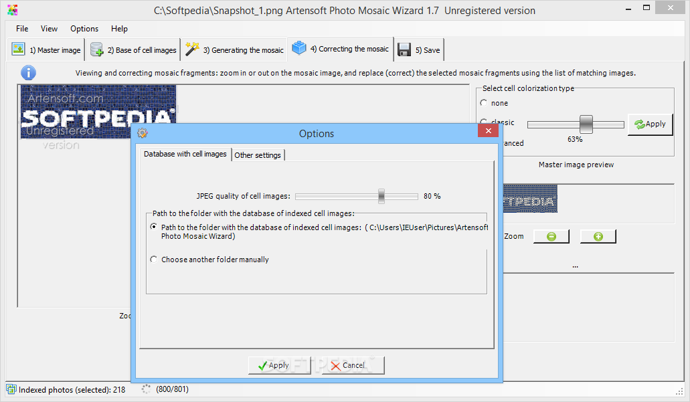Click the '63%' colorization value
This screenshot has width=690, height=402.
click(575, 139)
